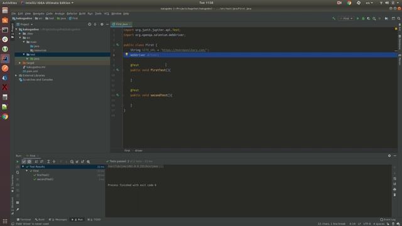Viewport: 402px width, 226px height.
Task: Click run gutter icon beside class First
Action: pos(117,45)
